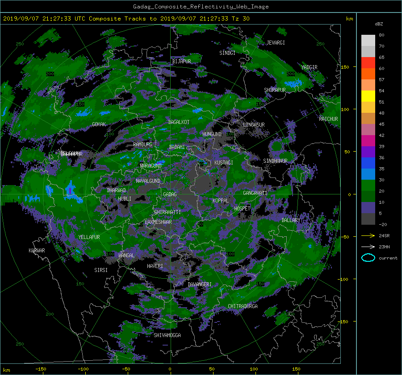The height and width of the screenshot is (375, 402).
Task: Click the GOKAK city label
Action: coord(99,124)
